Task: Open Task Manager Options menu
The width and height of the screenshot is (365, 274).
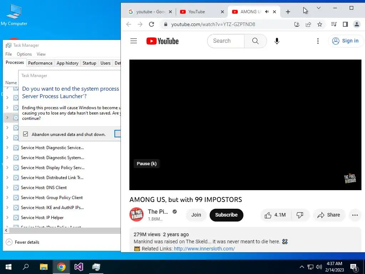Action: [24, 54]
